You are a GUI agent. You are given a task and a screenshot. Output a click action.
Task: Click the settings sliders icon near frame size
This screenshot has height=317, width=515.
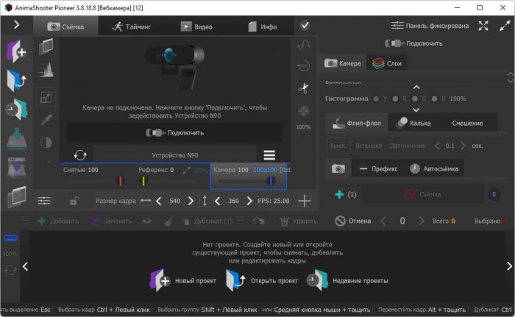44,201
